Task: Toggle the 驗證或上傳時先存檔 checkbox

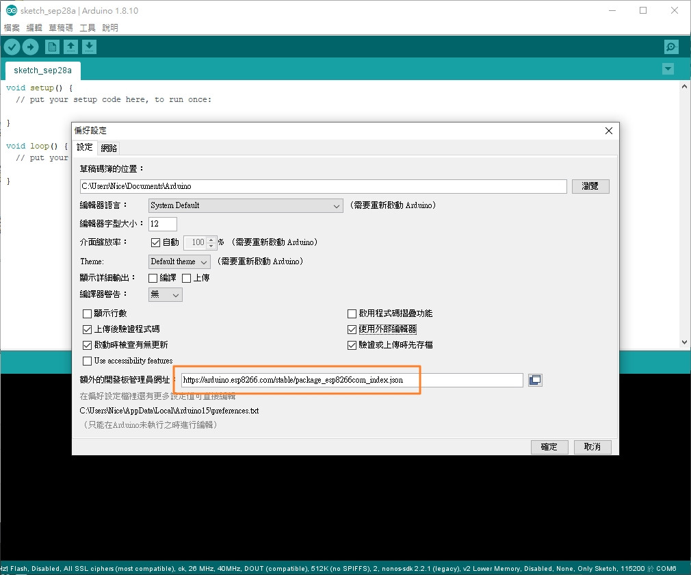Action: (x=352, y=345)
